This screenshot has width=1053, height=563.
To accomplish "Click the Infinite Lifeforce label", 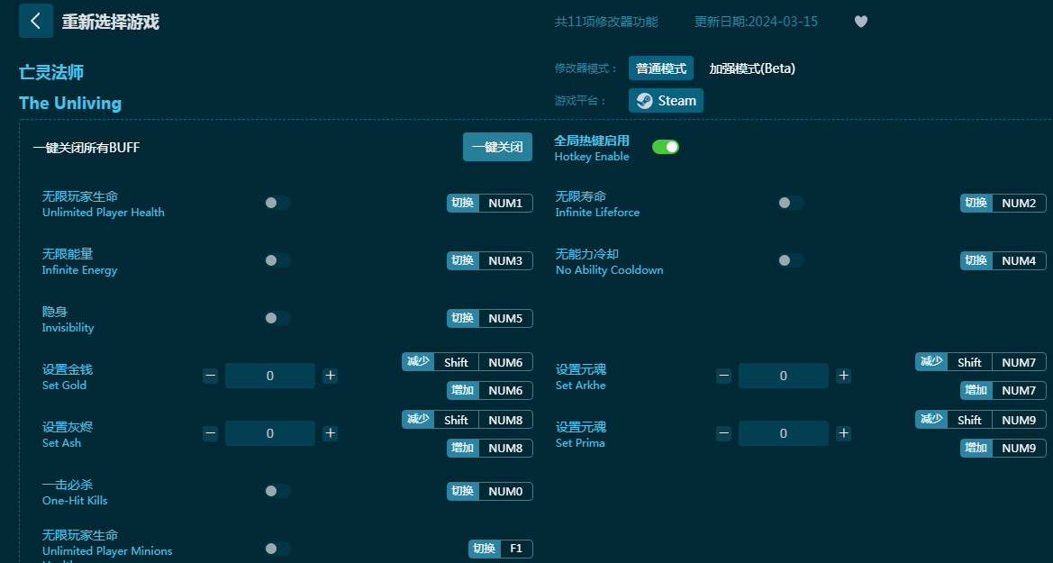I will point(598,213).
